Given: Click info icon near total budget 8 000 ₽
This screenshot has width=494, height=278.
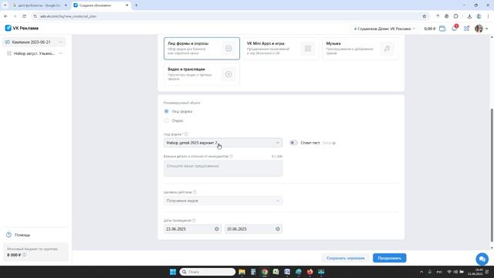Looking at the screenshot, I should point(24,255).
